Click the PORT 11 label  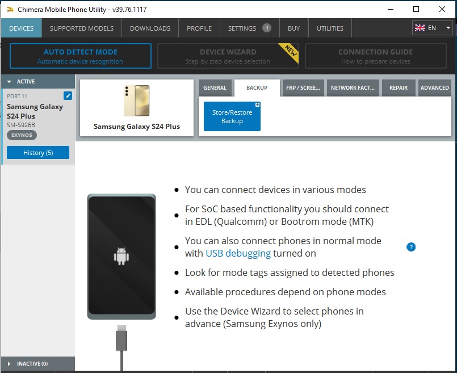pos(17,96)
